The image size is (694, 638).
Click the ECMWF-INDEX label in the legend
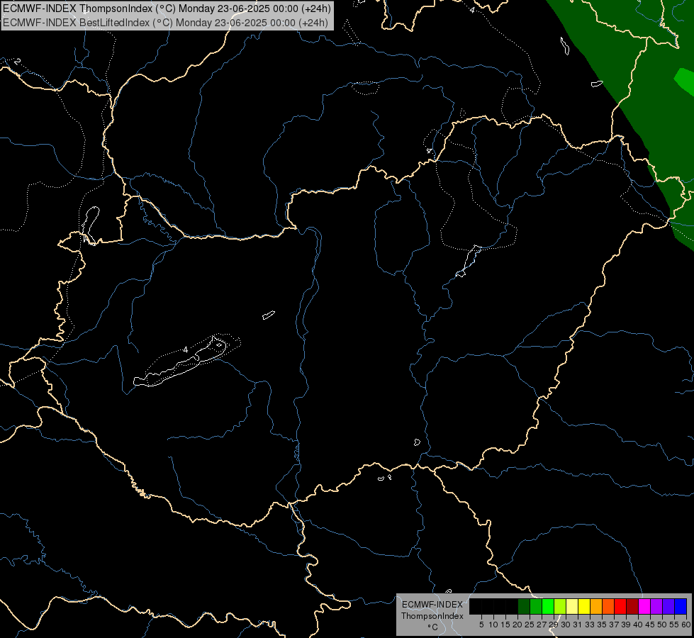pos(432,605)
